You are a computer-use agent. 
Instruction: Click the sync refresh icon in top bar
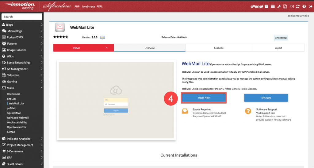coord(298,6)
